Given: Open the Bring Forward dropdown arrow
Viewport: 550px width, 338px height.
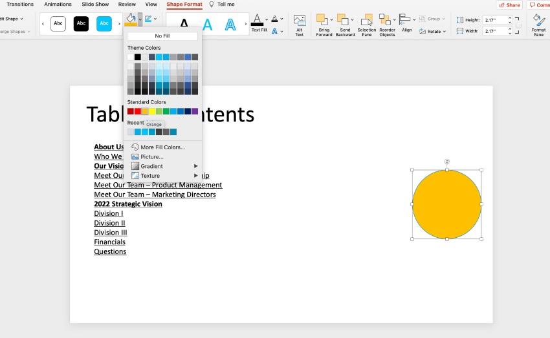Looking at the screenshot, I should 331,19.
